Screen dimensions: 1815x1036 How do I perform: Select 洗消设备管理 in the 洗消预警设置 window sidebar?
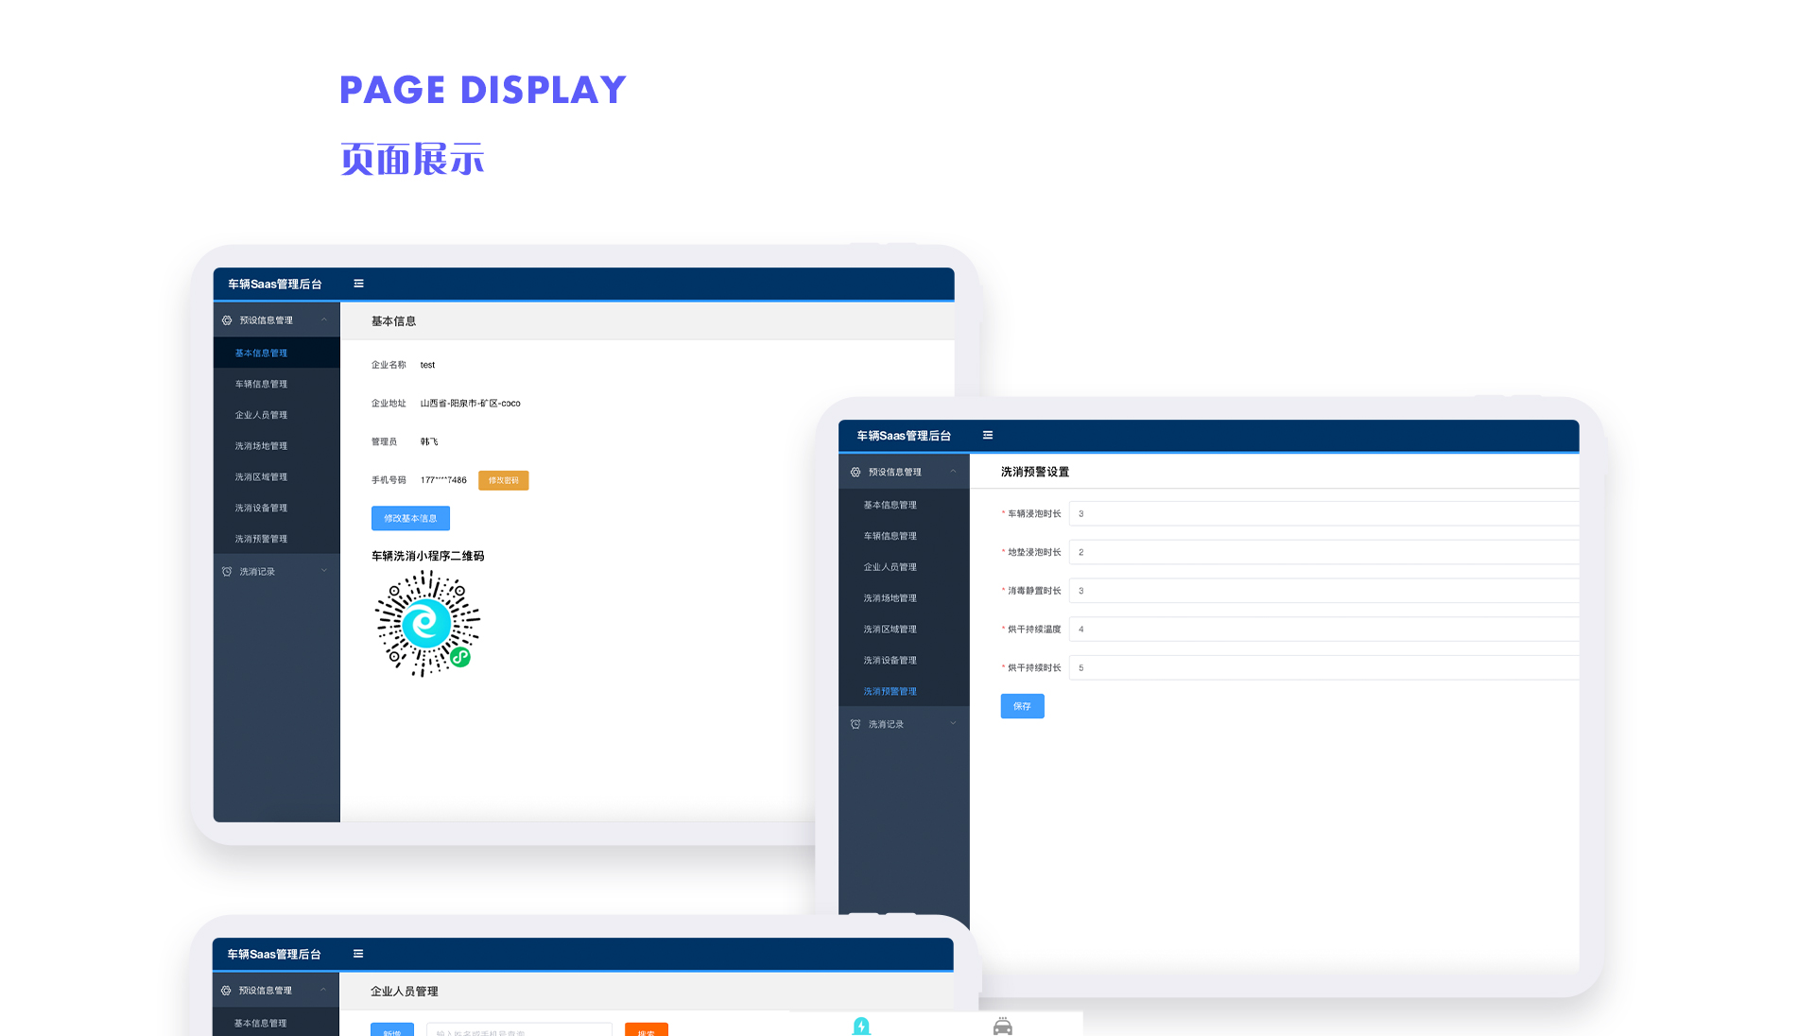(890, 660)
